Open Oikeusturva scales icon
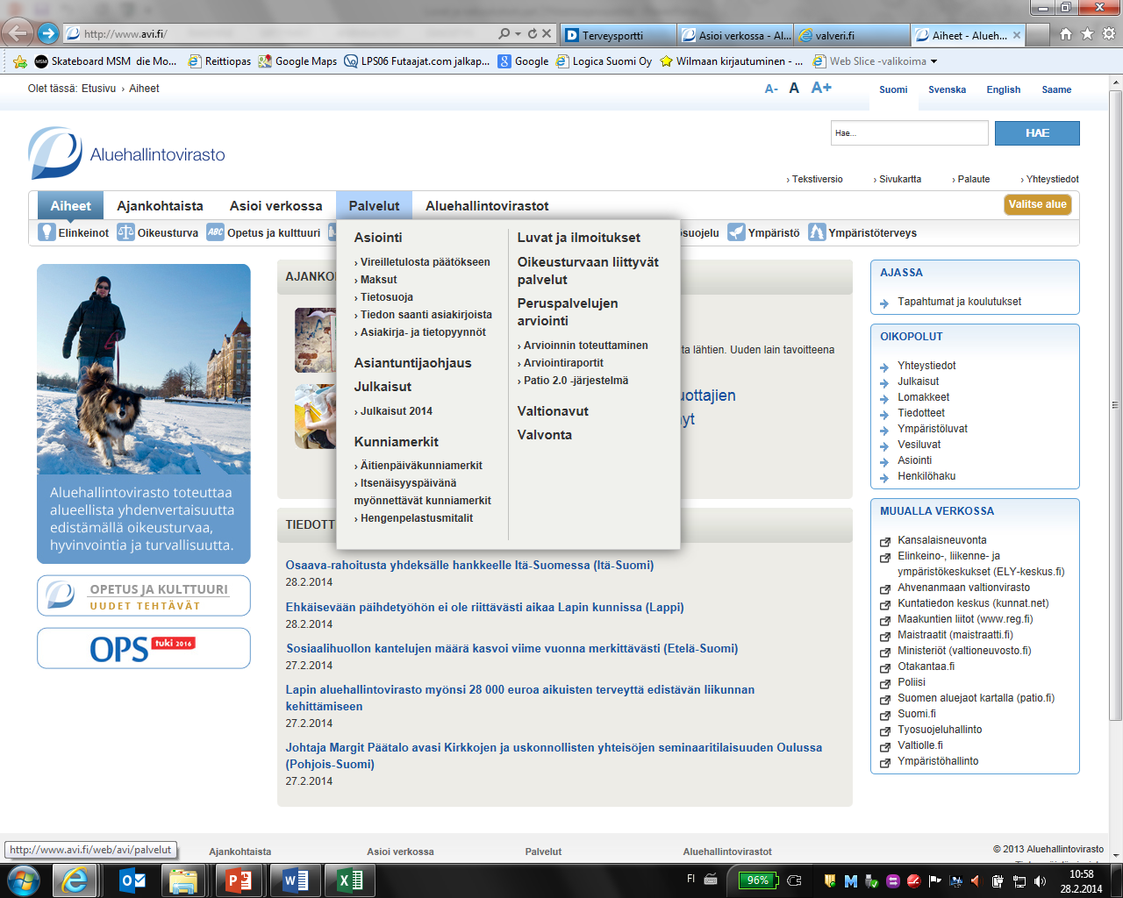Image resolution: width=1123 pixels, height=898 pixels. pyautogui.click(x=125, y=232)
